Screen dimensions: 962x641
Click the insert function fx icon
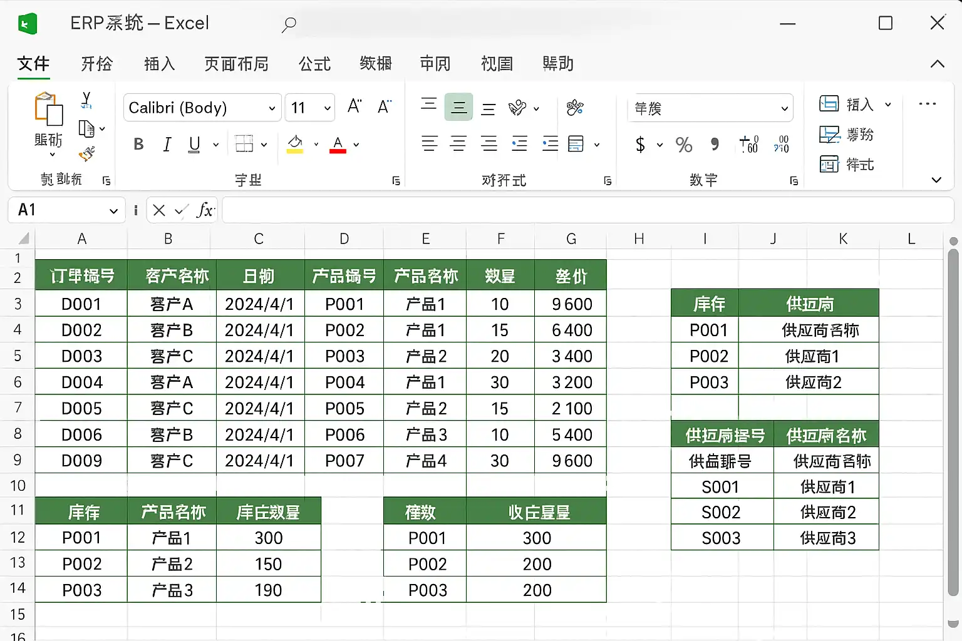pos(204,210)
